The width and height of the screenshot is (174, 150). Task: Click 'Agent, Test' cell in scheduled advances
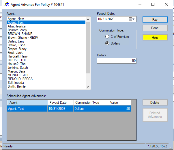[27, 109]
